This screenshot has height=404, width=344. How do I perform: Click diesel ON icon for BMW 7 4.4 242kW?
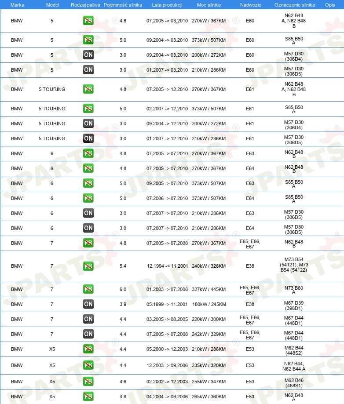coord(88,334)
